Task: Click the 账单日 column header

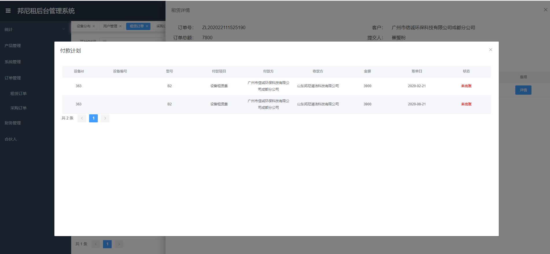Action: point(417,71)
